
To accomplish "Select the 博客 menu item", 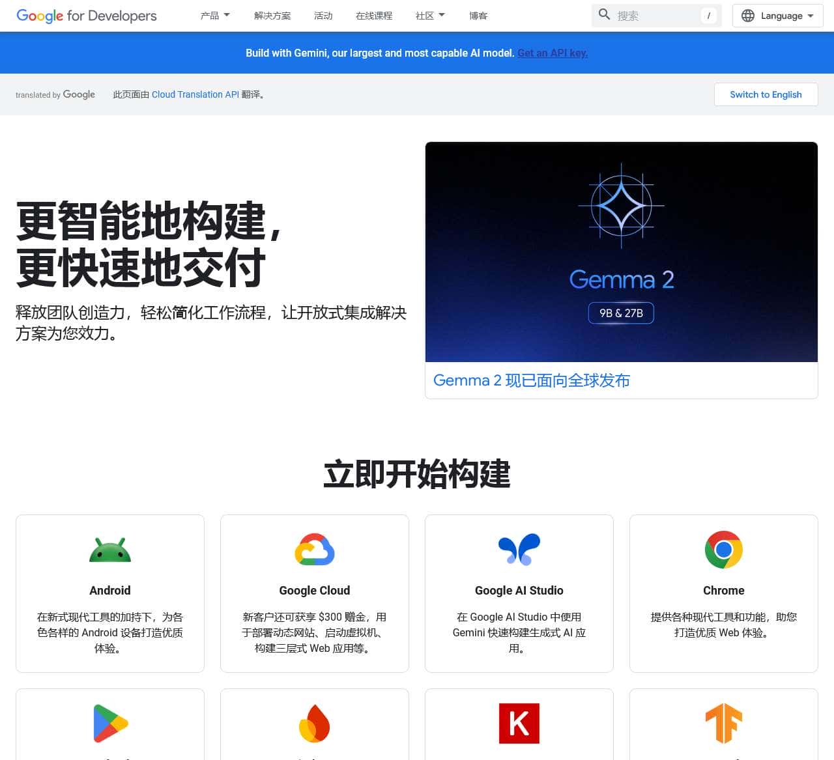I will tap(478, 16).
